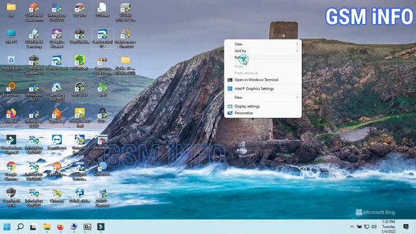
Task: Open the taskbar clock and date
Action: (389, 227)
